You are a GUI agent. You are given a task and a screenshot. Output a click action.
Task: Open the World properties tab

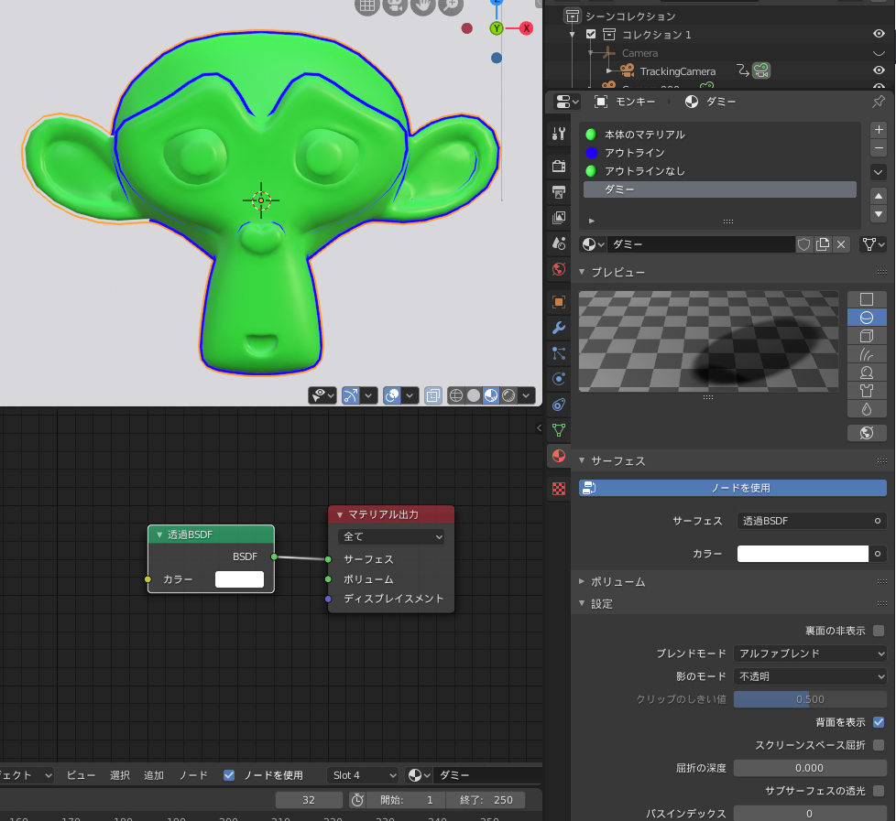559,269
